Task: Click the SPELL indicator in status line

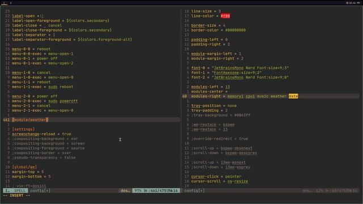Action: [20, 190]
